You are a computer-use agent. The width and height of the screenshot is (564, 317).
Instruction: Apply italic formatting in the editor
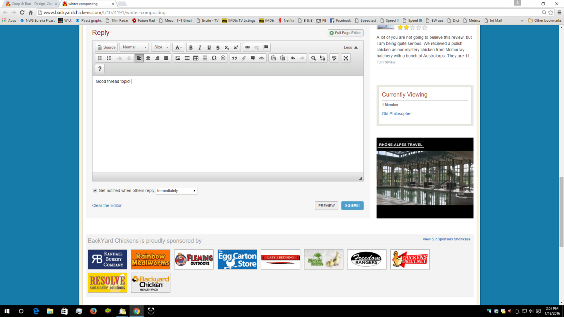[200, 48]
